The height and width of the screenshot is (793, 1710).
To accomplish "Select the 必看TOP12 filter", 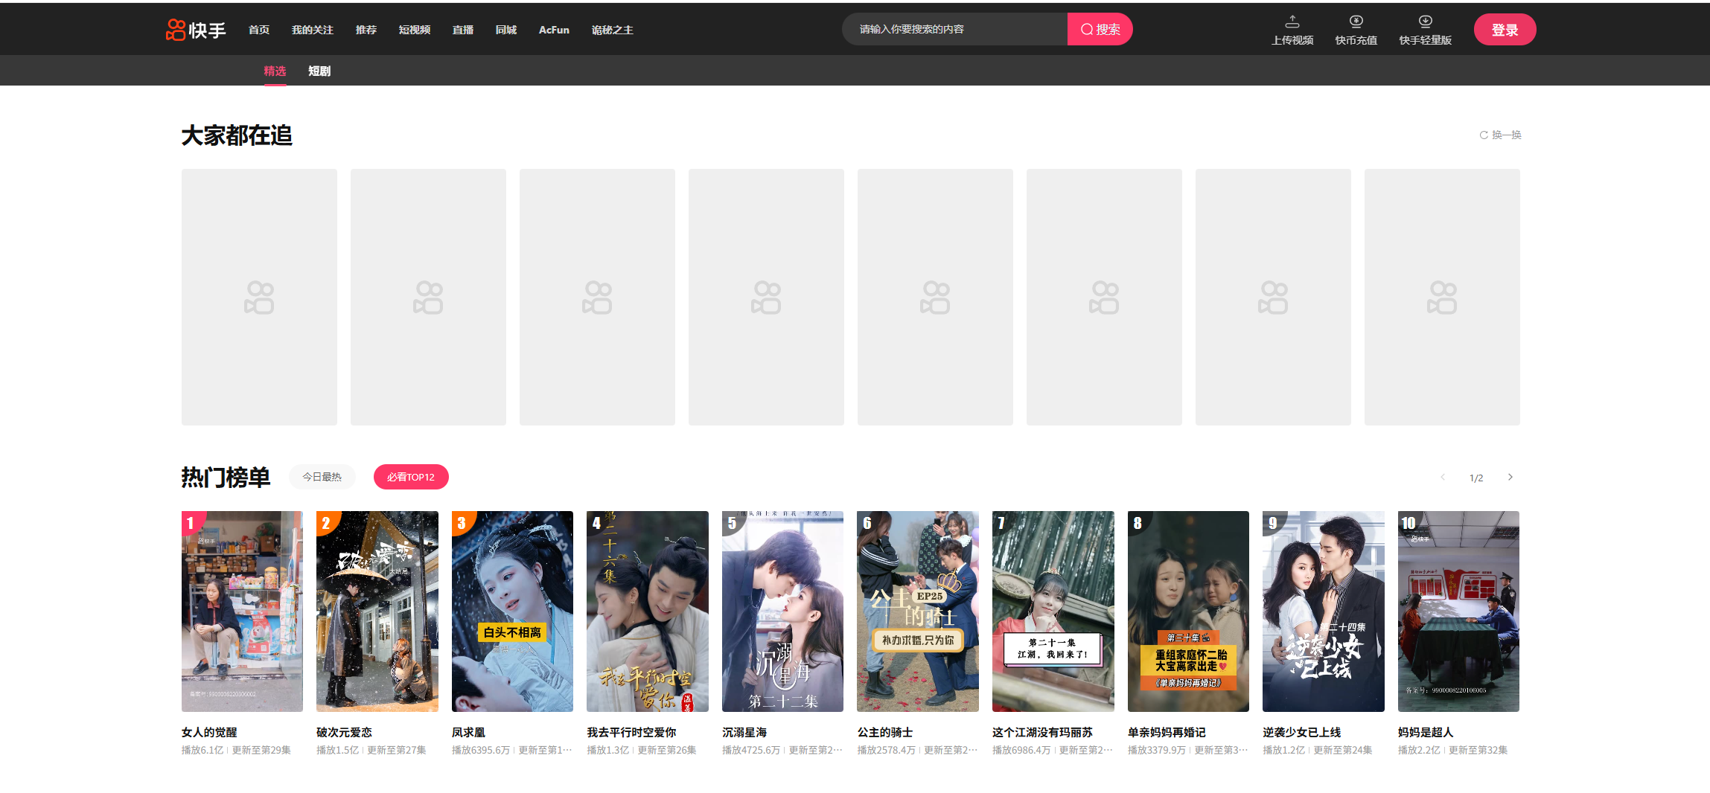I will (411, 477).
